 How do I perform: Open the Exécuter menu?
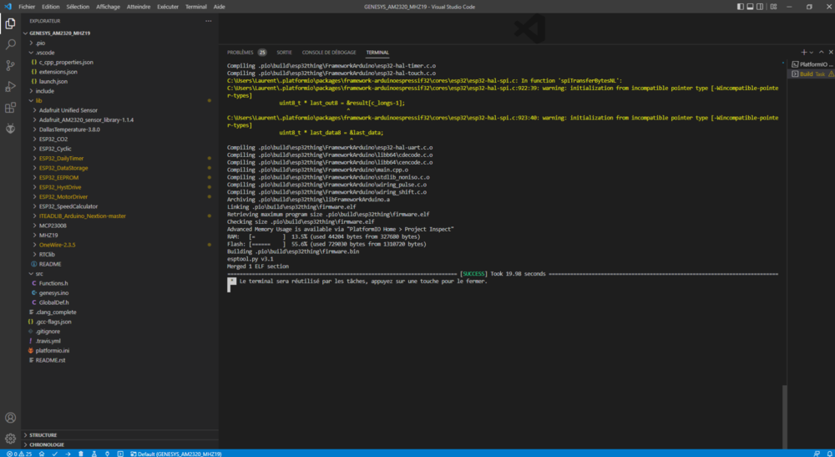pyautogui.click(x=168, y=7)
